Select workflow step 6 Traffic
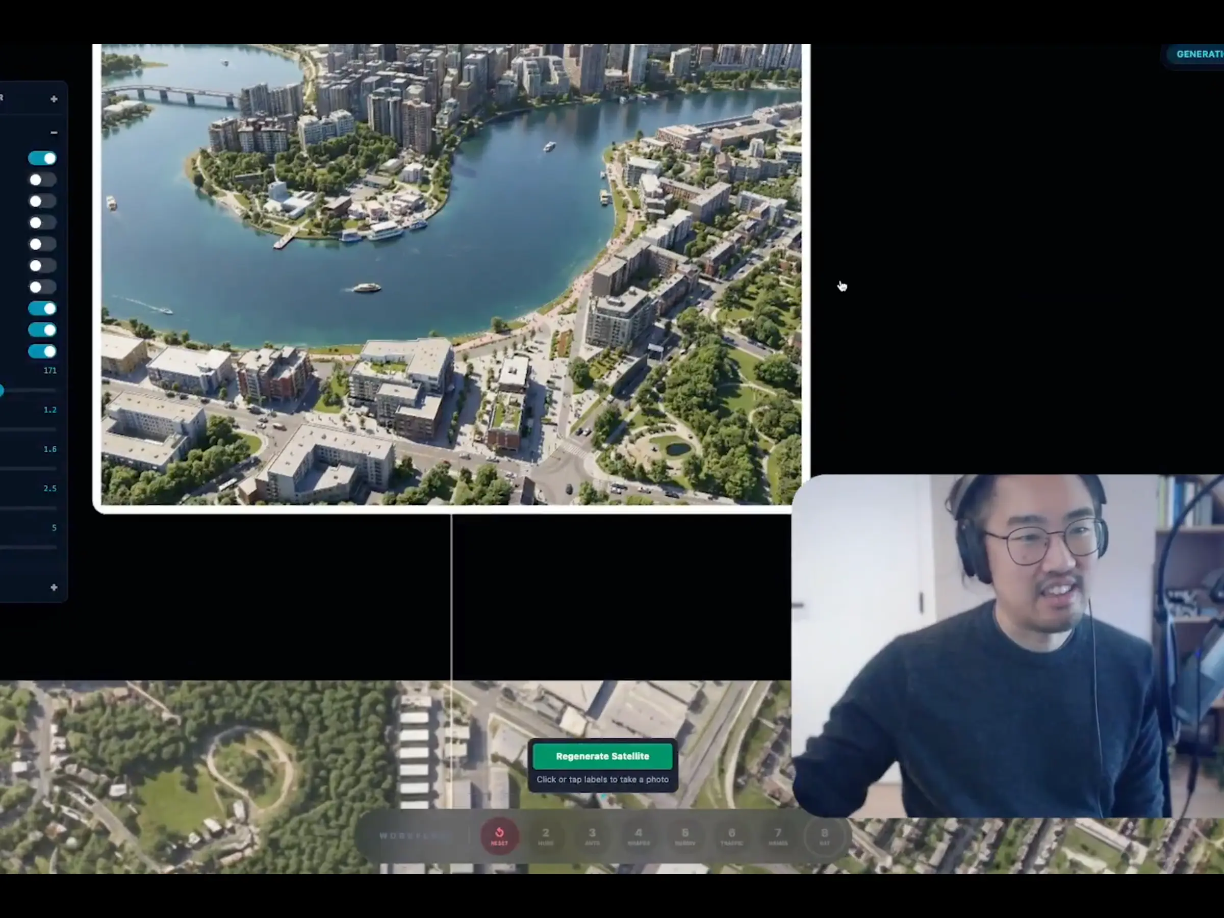Viewport: 1224px width, 918px height. pos(731,835)
